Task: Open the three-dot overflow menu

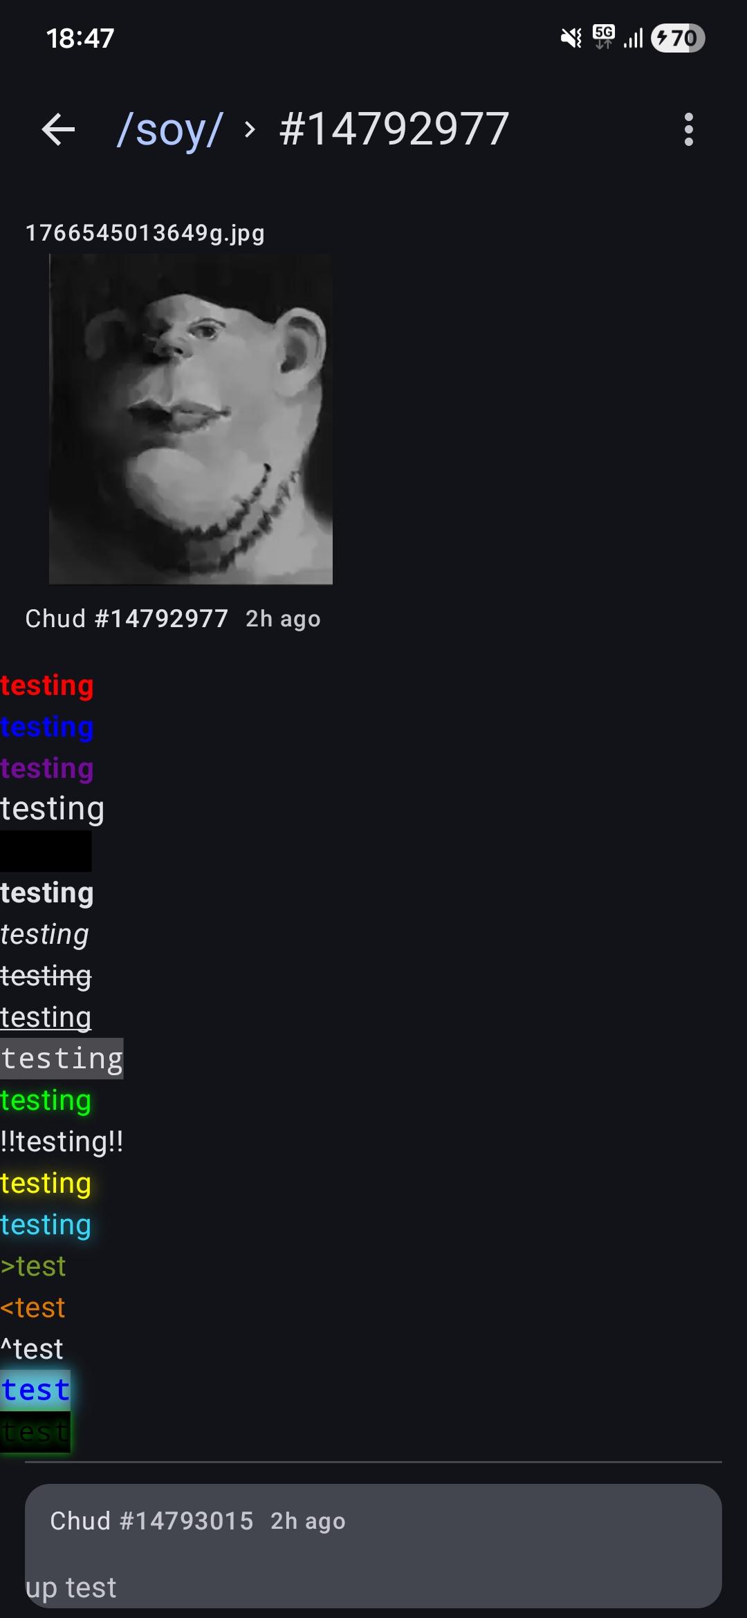Action: pyautogui.click(x=688, y=129)
